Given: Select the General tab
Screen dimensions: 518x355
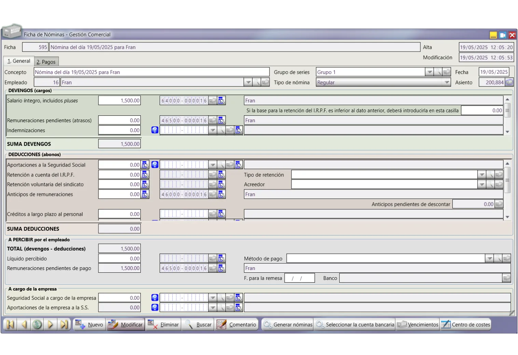Looking at the screenshot, I should [19, 61].
